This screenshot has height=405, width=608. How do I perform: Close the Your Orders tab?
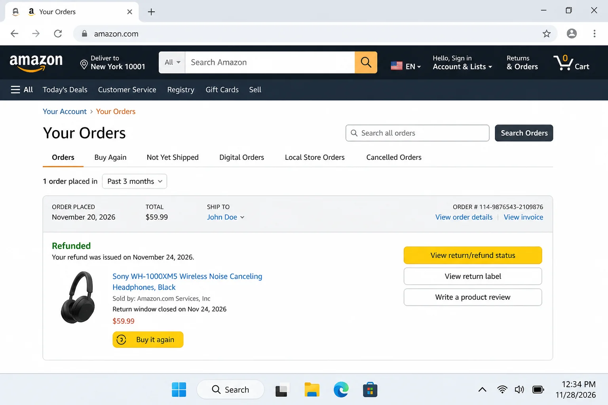[x=129, y=12]
